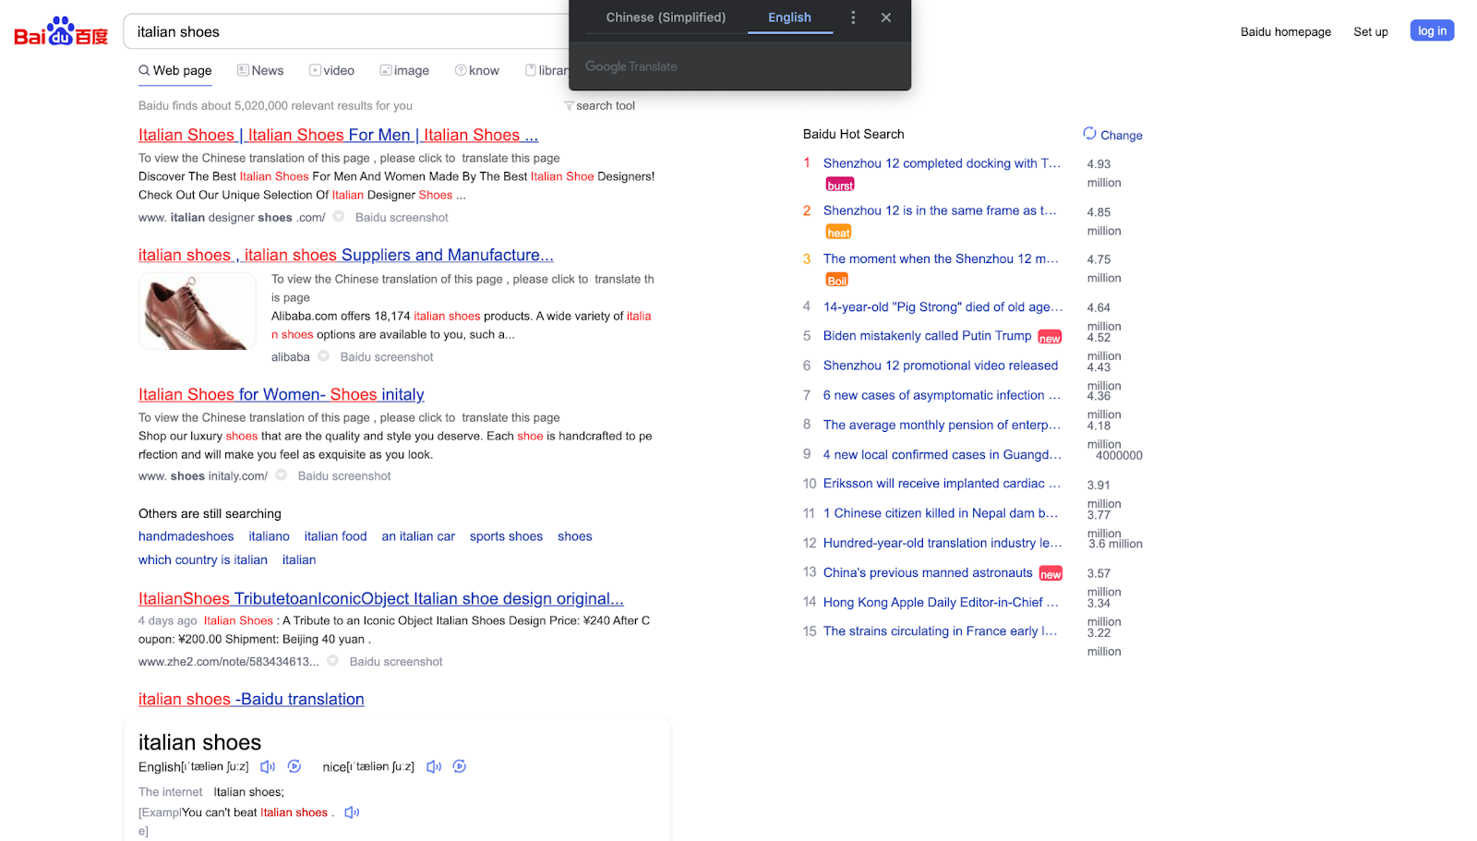Search related term 'an italian car'
1477x841 pixels.
[418, 536]
